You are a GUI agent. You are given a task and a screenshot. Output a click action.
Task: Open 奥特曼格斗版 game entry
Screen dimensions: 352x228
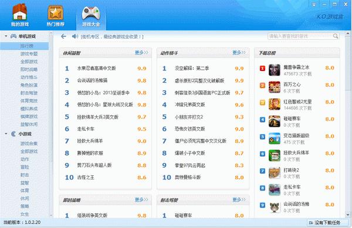[188, 178]
